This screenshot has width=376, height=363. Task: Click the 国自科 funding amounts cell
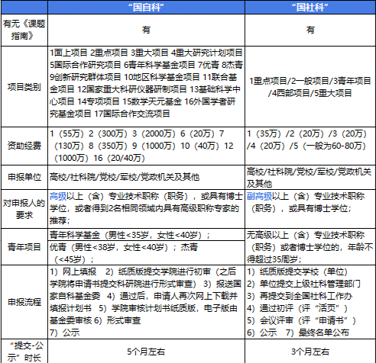pyautogui.click(x=146, y=146)
